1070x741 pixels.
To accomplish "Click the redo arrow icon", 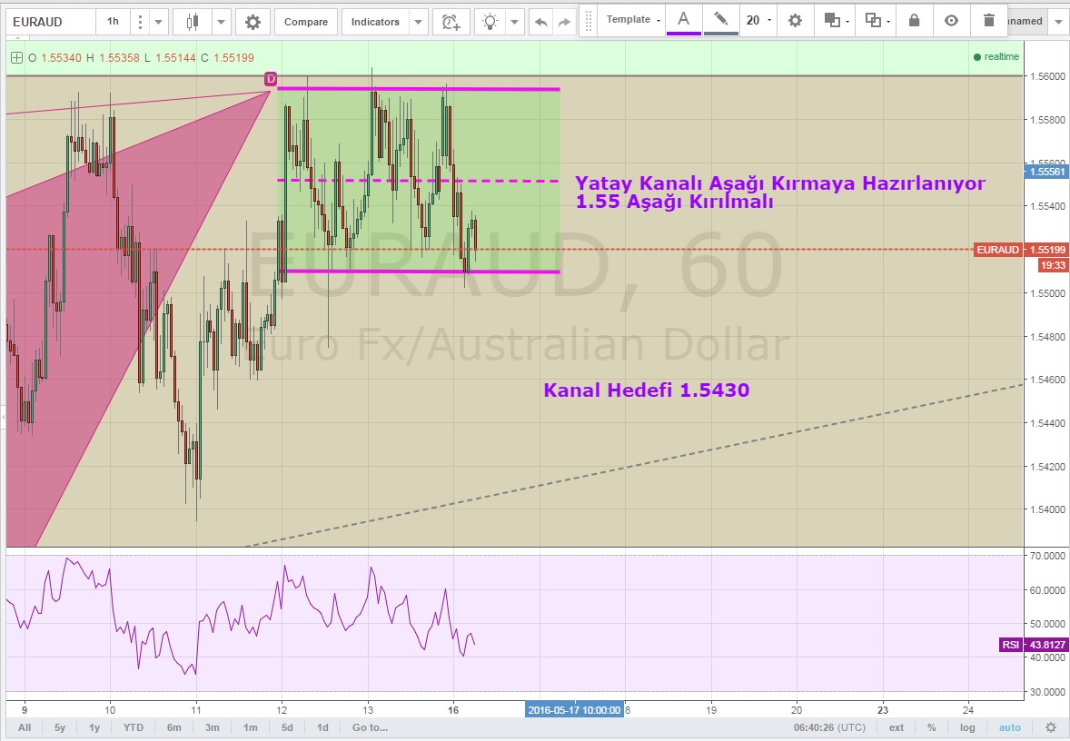I will pos(565,22).
